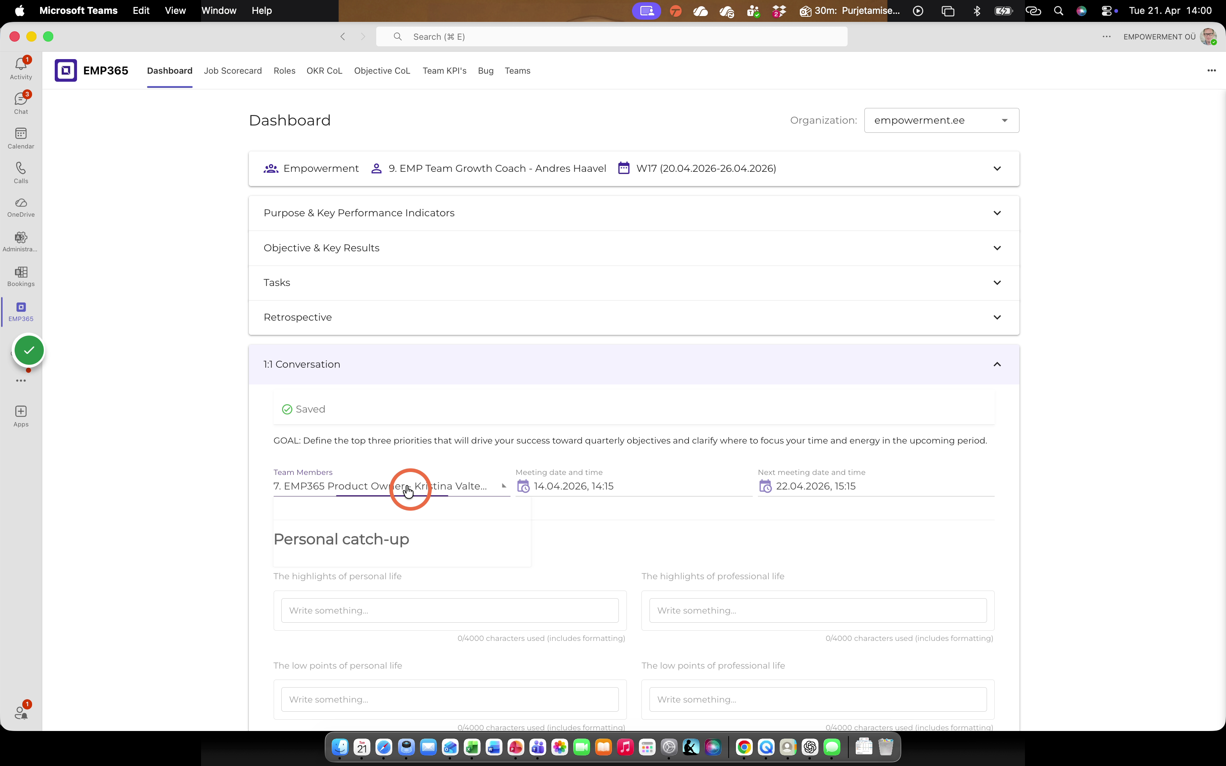This screenshot has width=1226, height=766.
Task: Open the Teams tab
Action: pyautogui.click(x=517, y=71)
